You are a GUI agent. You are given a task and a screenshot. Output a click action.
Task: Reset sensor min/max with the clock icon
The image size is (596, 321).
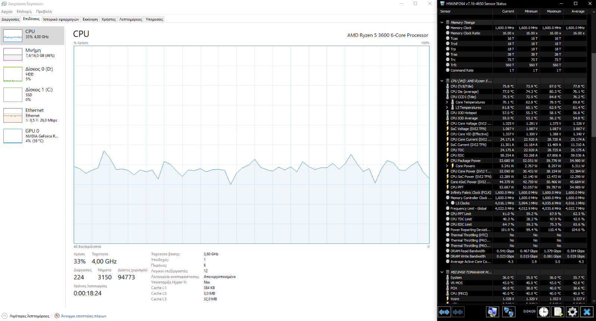tap(543, 312)
